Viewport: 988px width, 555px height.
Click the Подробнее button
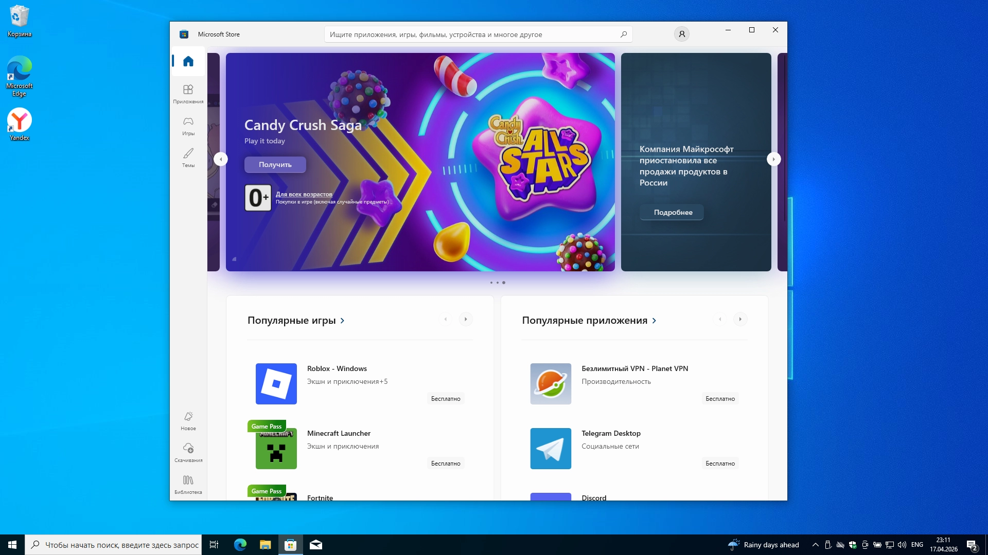pyautogui.click(x=672, y=212)
